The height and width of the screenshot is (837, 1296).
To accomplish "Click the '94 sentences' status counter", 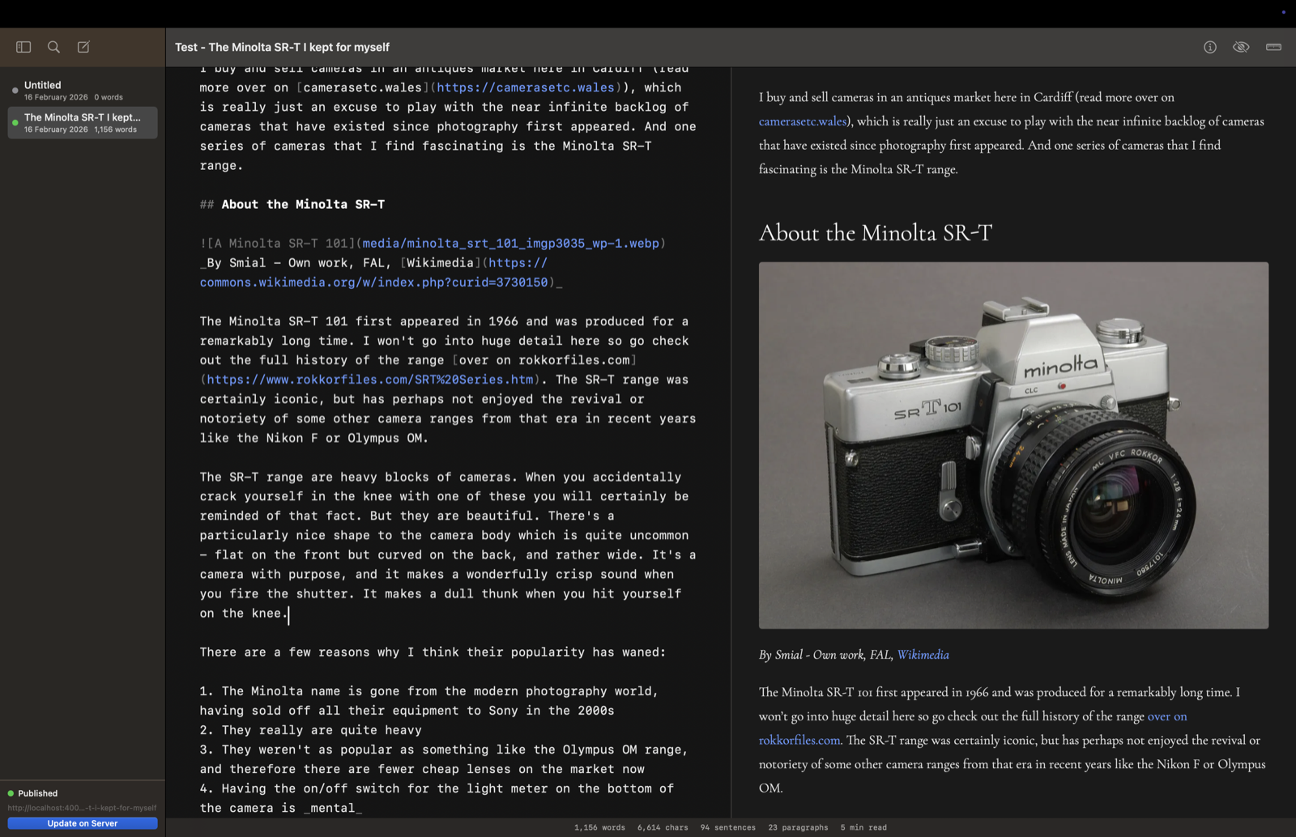I will (x=727, y=827).
